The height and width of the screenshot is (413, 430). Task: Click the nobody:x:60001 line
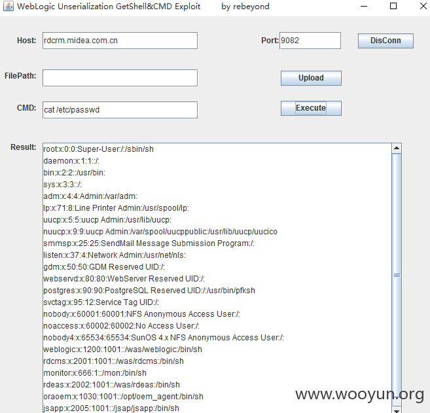point(142,314)
